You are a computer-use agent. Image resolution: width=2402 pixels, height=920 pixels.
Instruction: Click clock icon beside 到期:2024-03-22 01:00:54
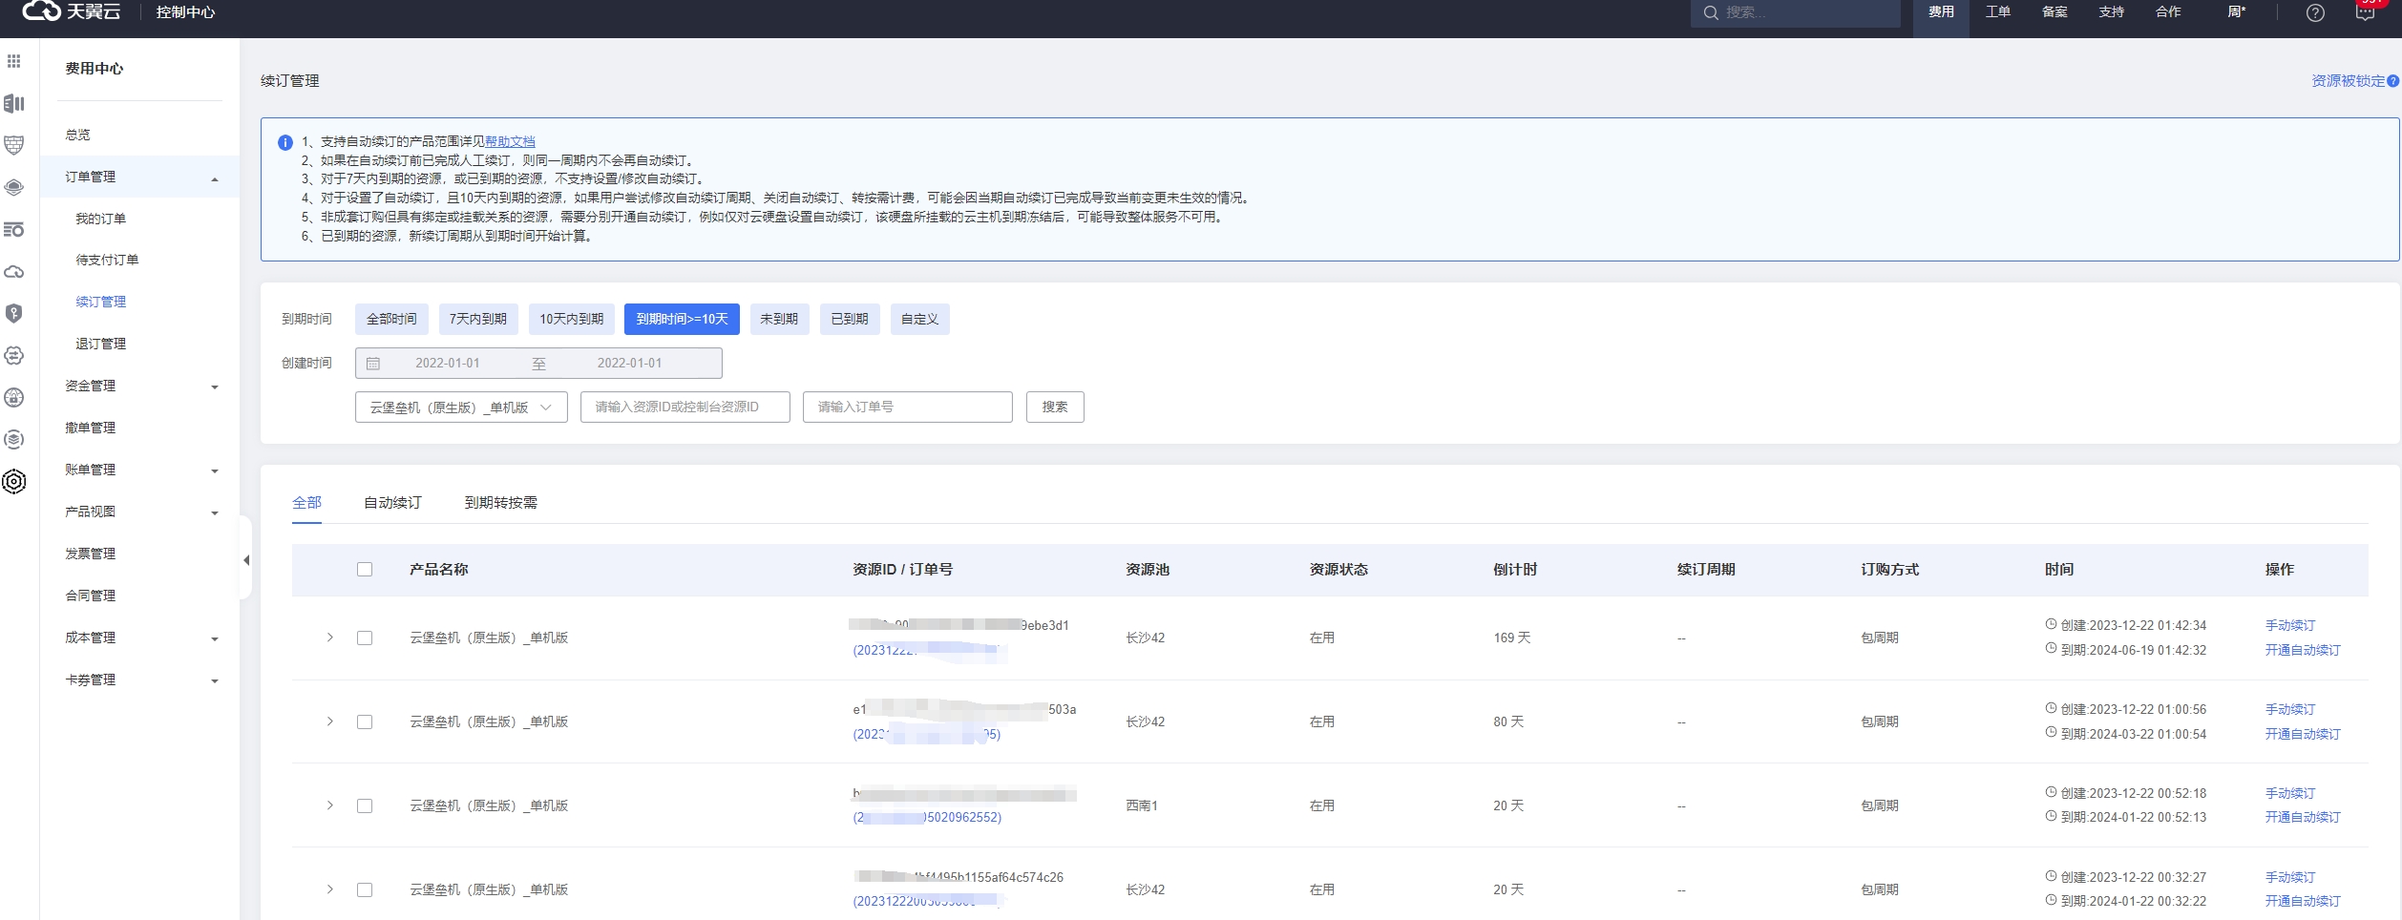(x=2051, y=733)
